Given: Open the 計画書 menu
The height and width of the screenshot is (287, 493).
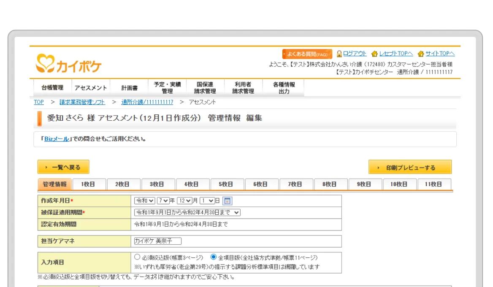Looking at the screenshot, I should point(129,88).
